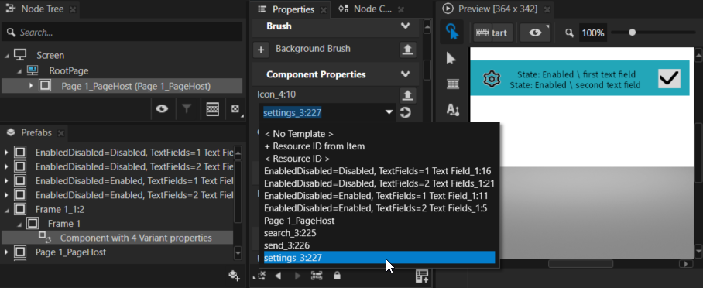The height and width of the screenshot is (288, 703).
Task: Click the Preview zoom slider handle
Action: click(x=632, y=32)
